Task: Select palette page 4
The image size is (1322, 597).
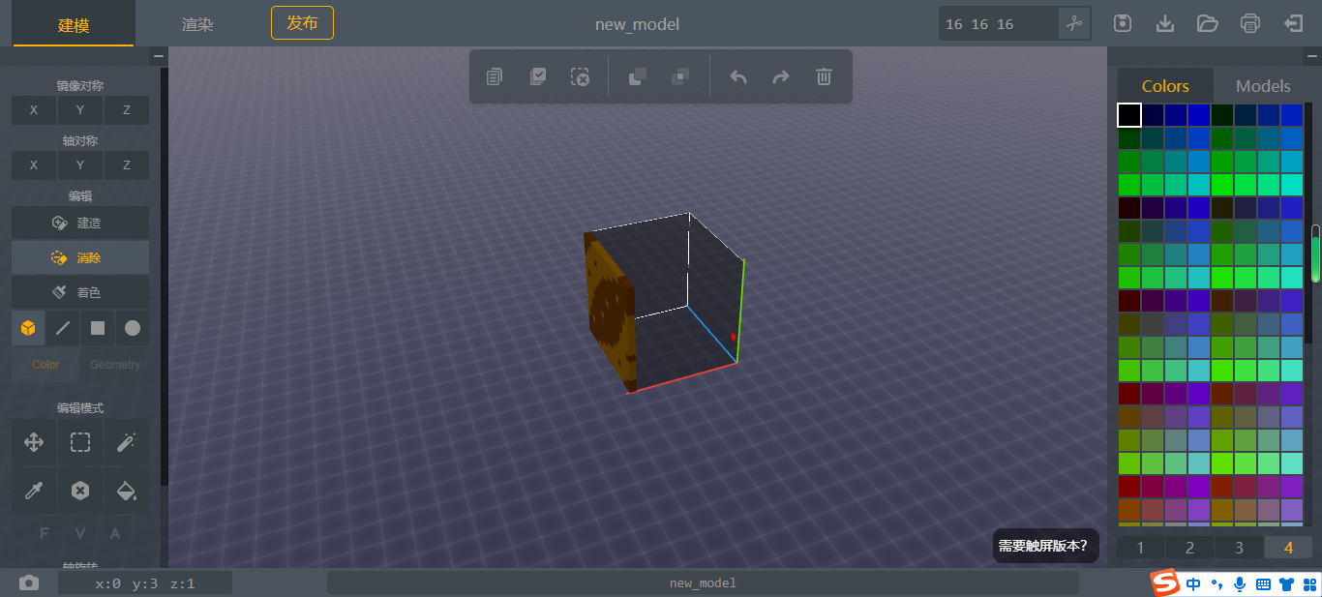Action: pos(1288,548)
